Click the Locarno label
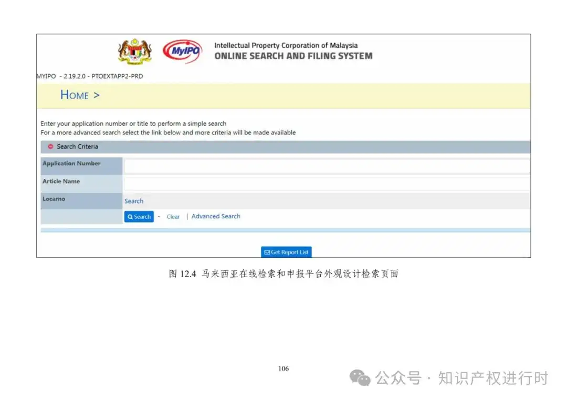This screenshot has height=401, width=567. 54,199
